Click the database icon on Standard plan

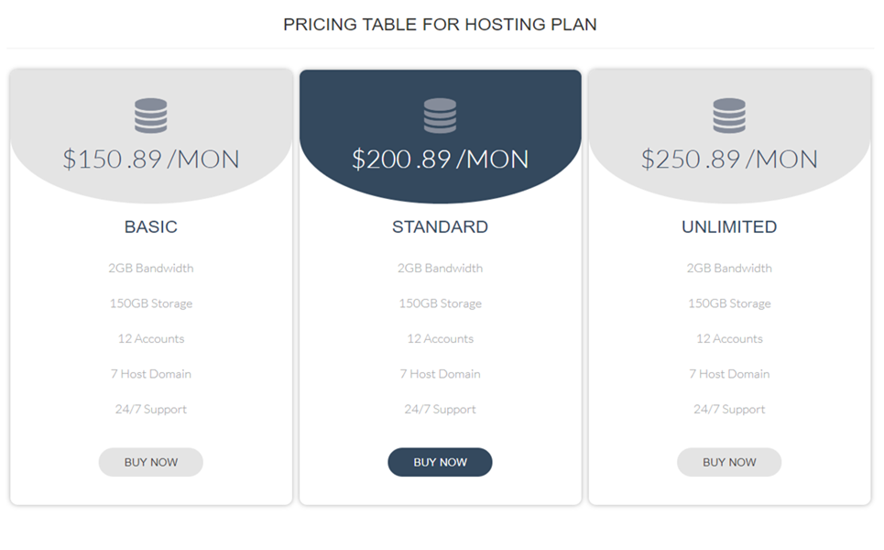click(x=440, y=115)
